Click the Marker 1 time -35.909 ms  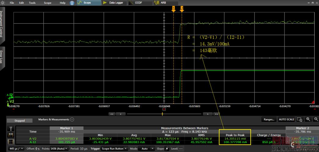coord(67,132)
